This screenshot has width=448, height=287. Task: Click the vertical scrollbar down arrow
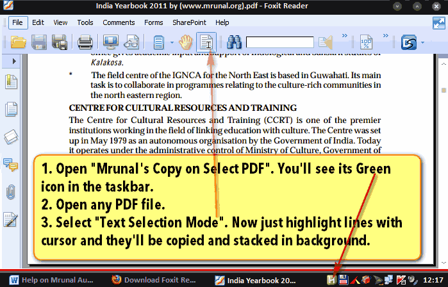pos(444,263)
